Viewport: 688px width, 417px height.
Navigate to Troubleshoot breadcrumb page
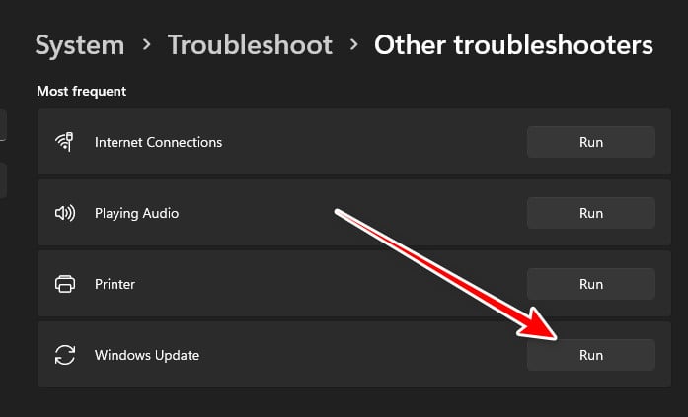point(250,45)
